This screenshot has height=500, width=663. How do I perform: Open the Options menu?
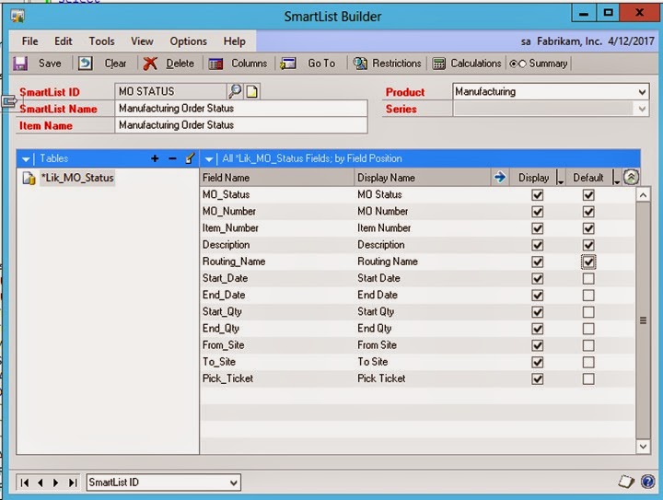[188, 41]
